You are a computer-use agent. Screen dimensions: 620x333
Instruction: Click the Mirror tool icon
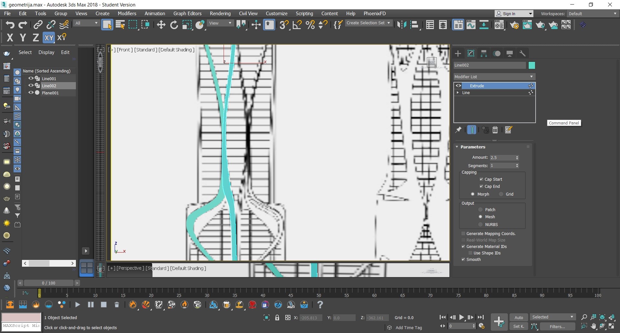point(401,25)
